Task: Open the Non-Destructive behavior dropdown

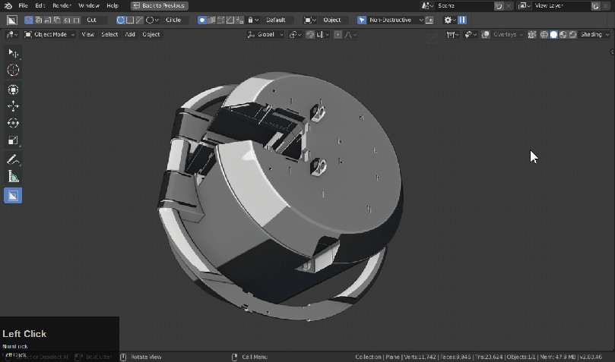Action: point(391,20)
